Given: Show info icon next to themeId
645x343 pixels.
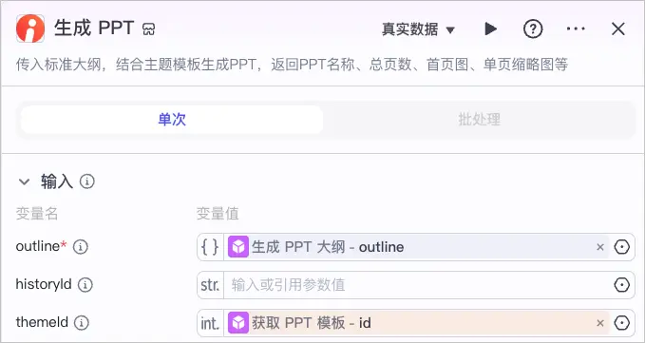Looking at the screenshot, I should click(82, 322).
